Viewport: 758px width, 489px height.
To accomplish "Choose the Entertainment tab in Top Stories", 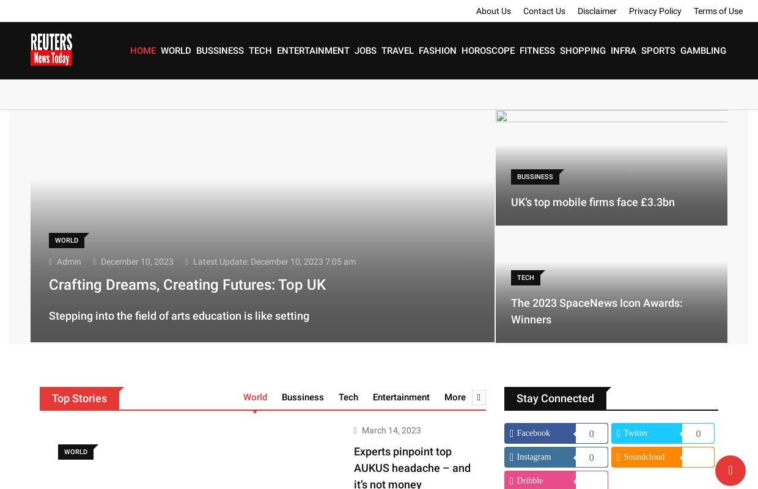I will (x=401, y=397).
